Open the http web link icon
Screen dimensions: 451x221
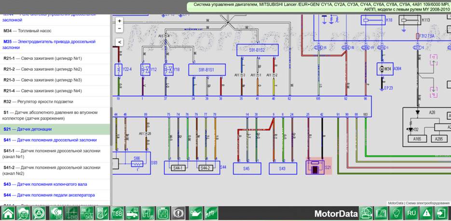pyautogui.click(x=211, y=213)
